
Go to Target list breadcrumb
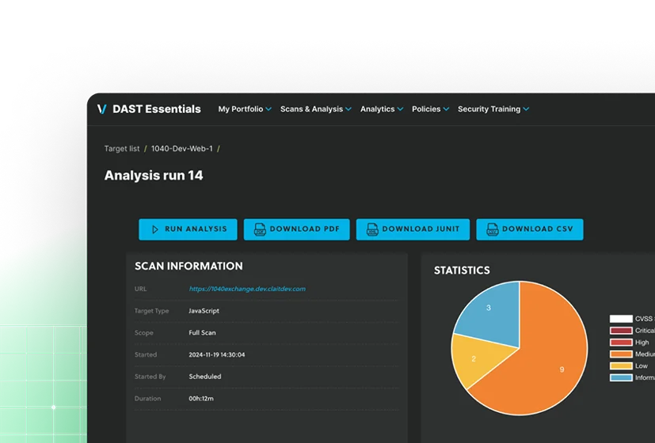pos(122,149)
